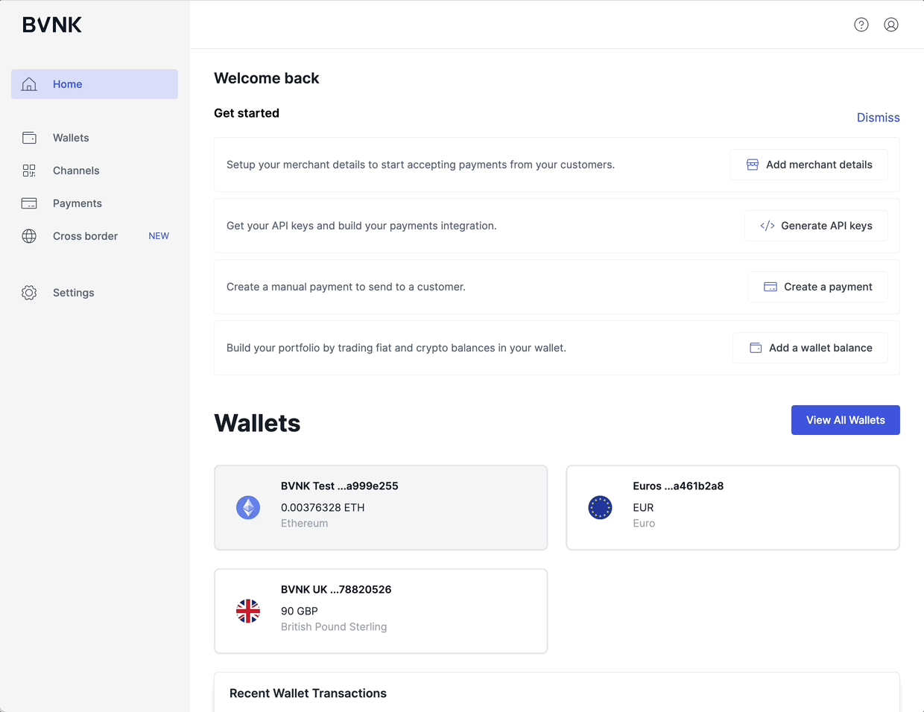
Task: Click the 'Euro' currency name label
Action: point(644,524)
